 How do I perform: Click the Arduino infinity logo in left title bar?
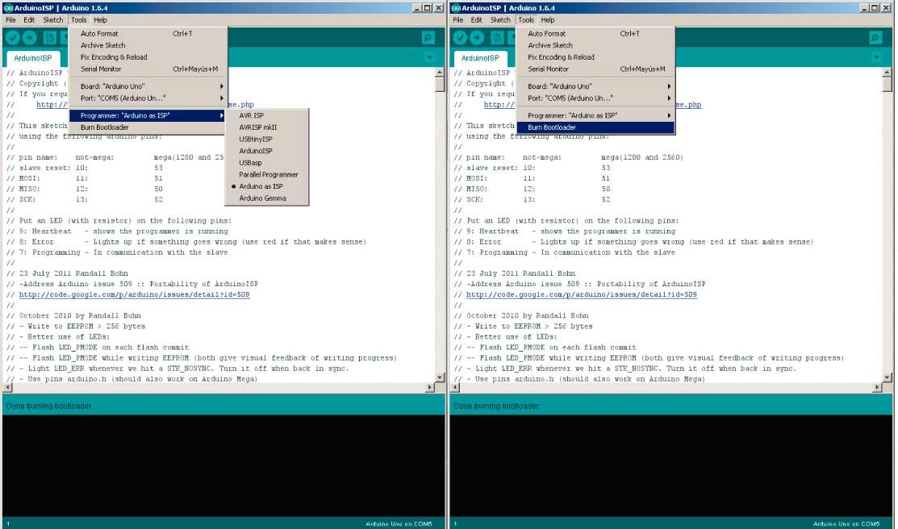(8, 8)
